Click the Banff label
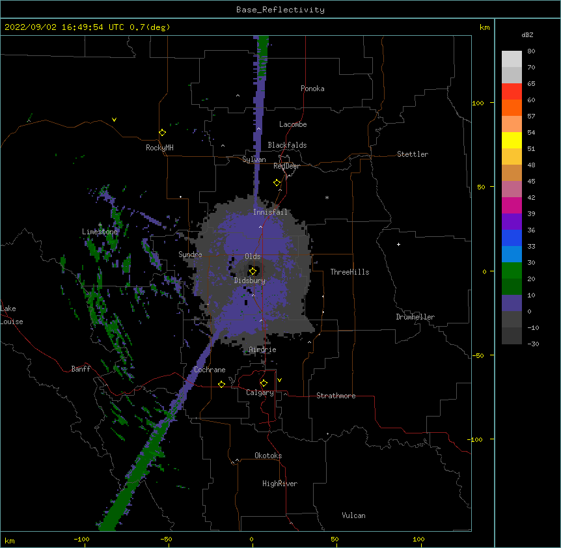The width and height of the screenshot is (561, 548). [81, 369]
